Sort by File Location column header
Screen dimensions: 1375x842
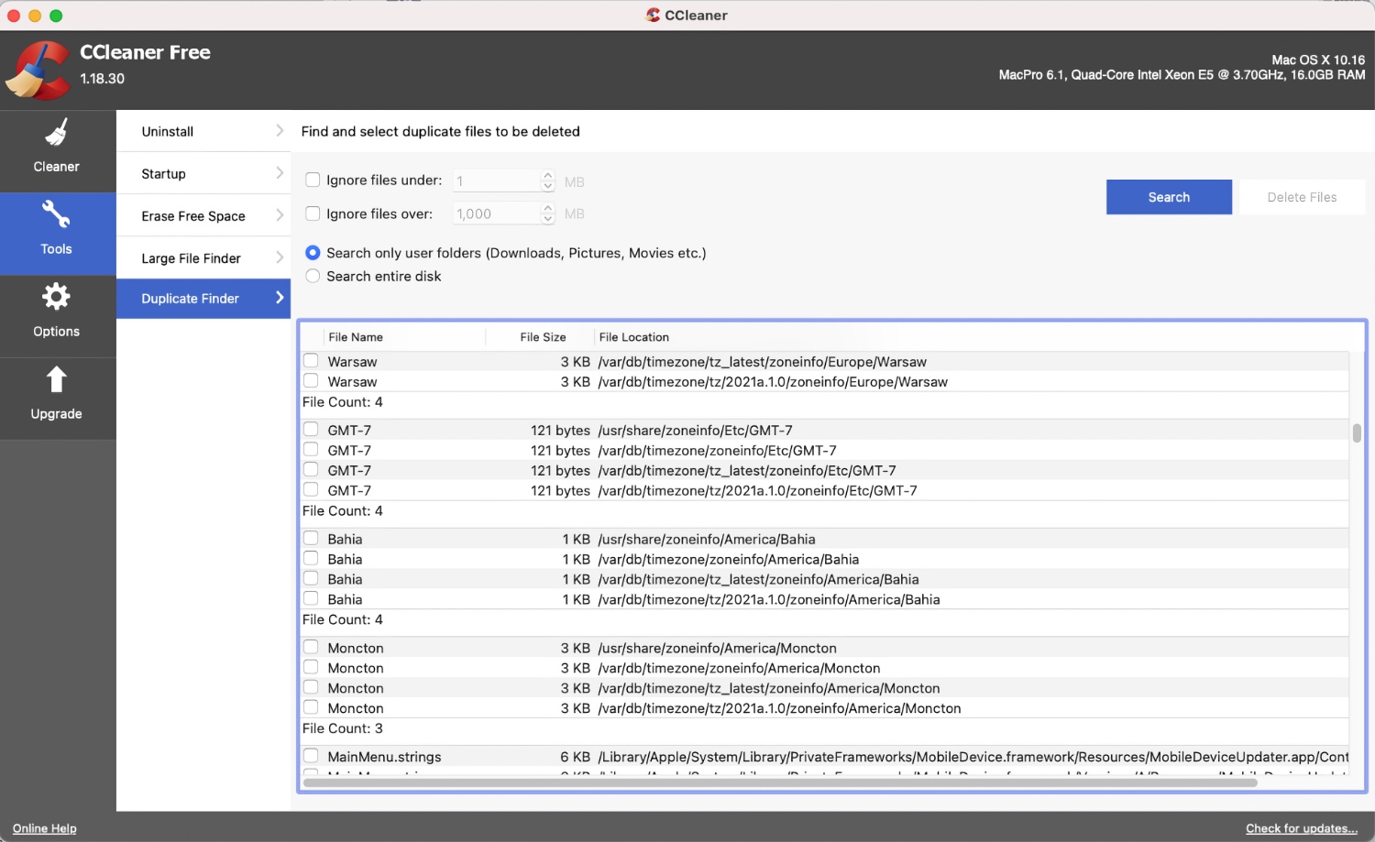click(x=634, y=337)
